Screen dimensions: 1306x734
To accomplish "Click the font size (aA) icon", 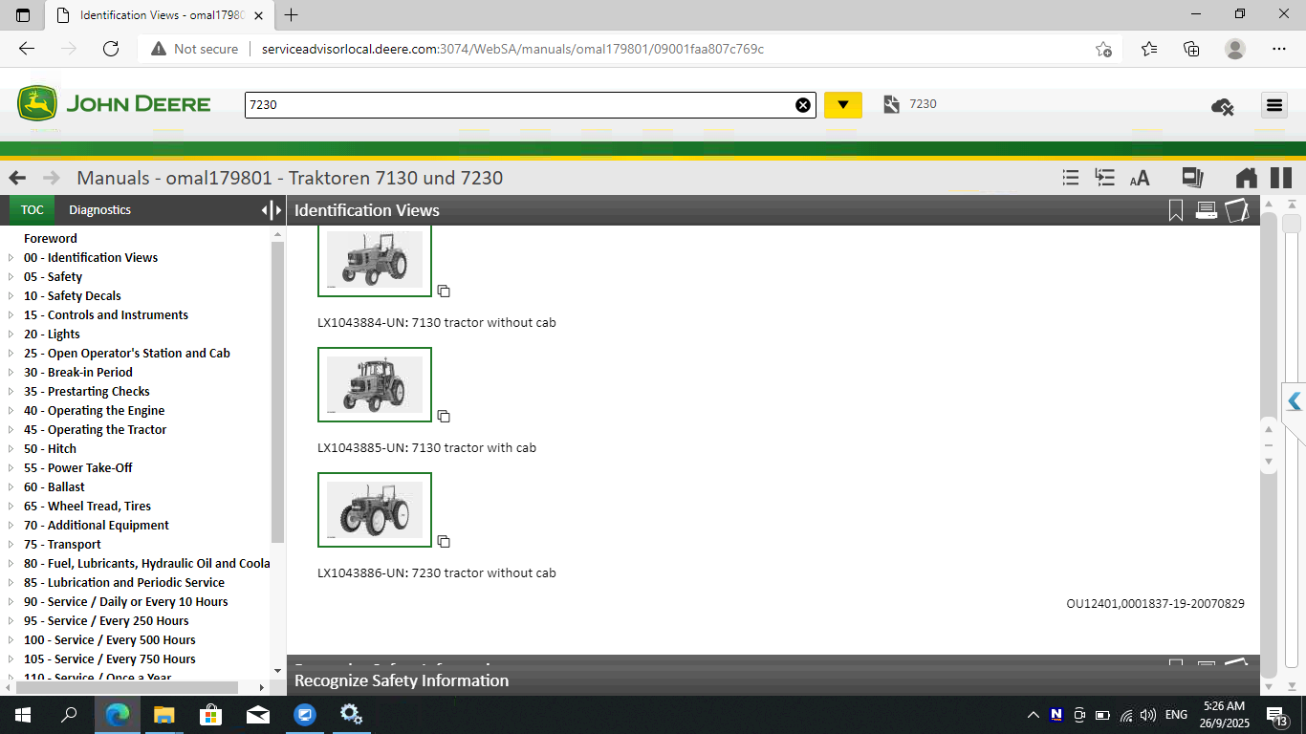I will pos(1140,178).
